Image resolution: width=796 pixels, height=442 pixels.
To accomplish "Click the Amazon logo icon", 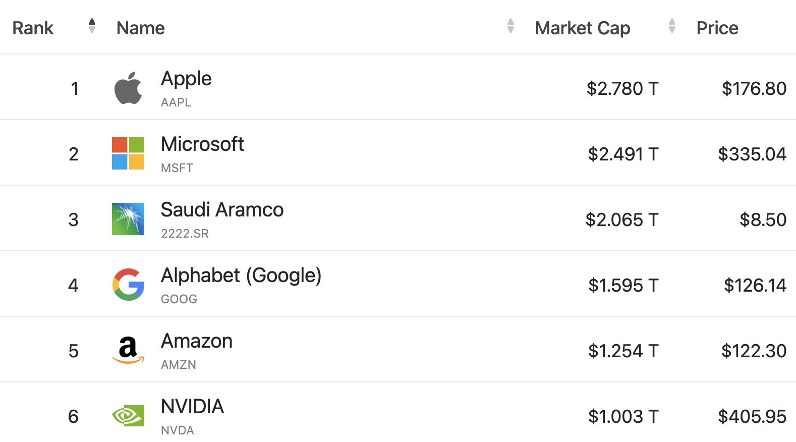I will (x=128, y=350).
